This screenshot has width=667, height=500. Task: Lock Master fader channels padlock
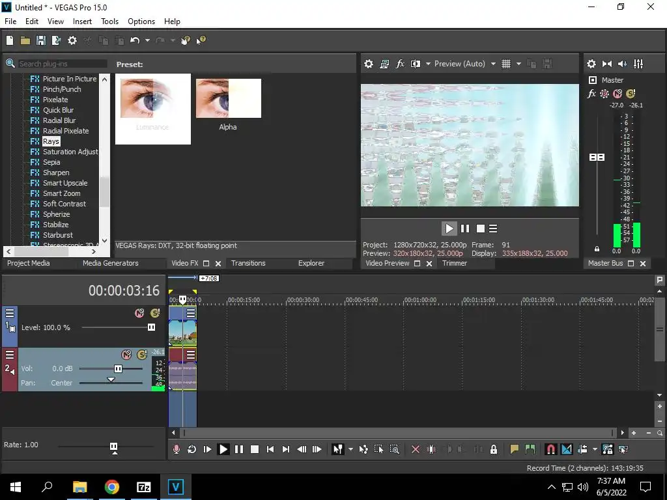click(x=597, y=249)
